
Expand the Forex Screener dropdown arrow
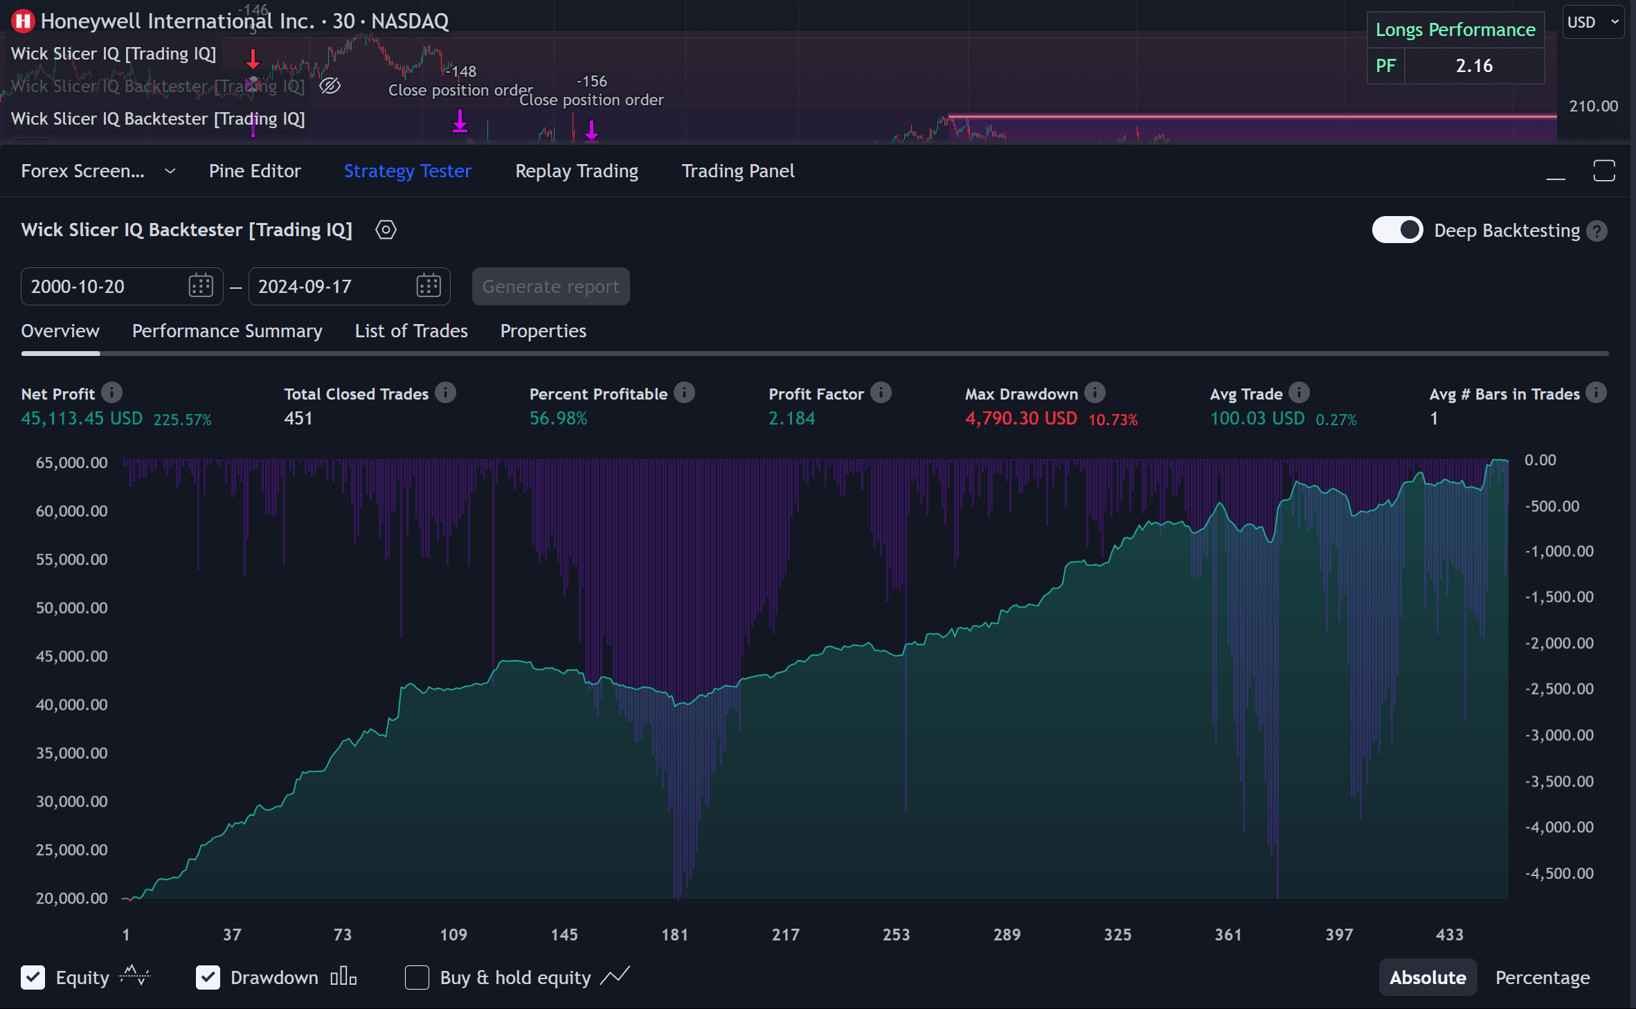[x=170, y=171]
